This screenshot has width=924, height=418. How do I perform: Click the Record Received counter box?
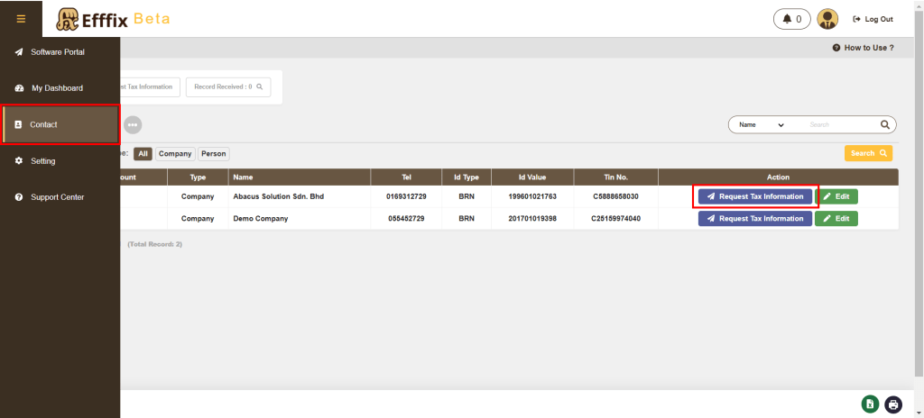click(228, 86)
